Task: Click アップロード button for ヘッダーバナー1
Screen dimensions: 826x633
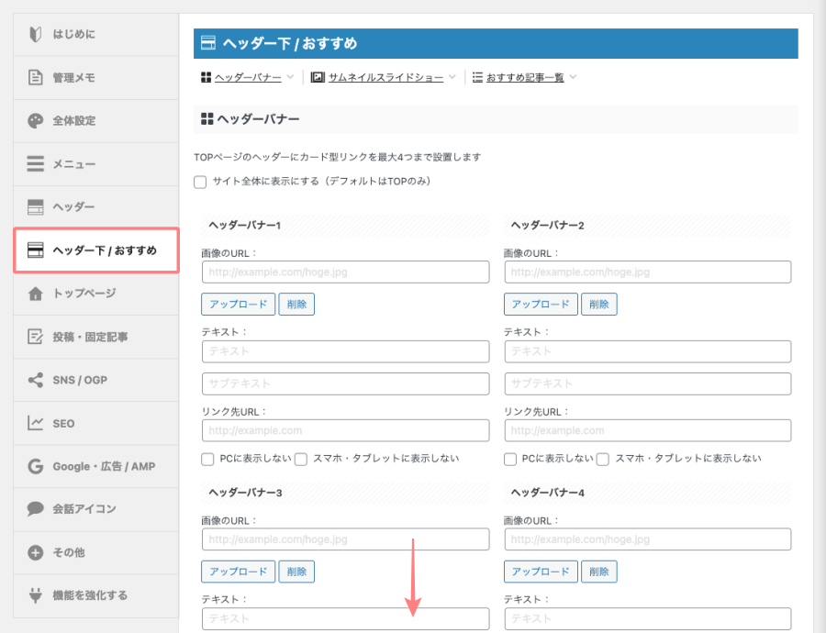Action: [x=238, y=302]
